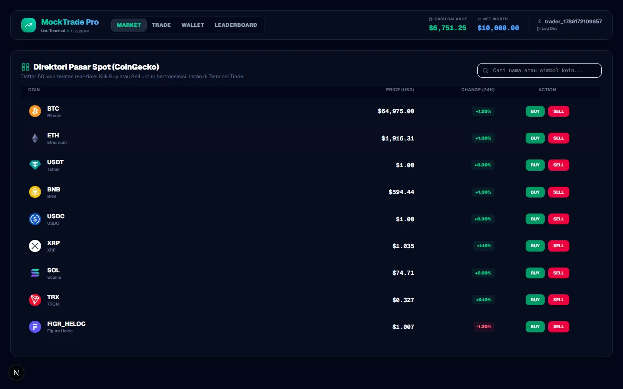Open the Market tab
The image size is (623, 389).
(129, 25)
